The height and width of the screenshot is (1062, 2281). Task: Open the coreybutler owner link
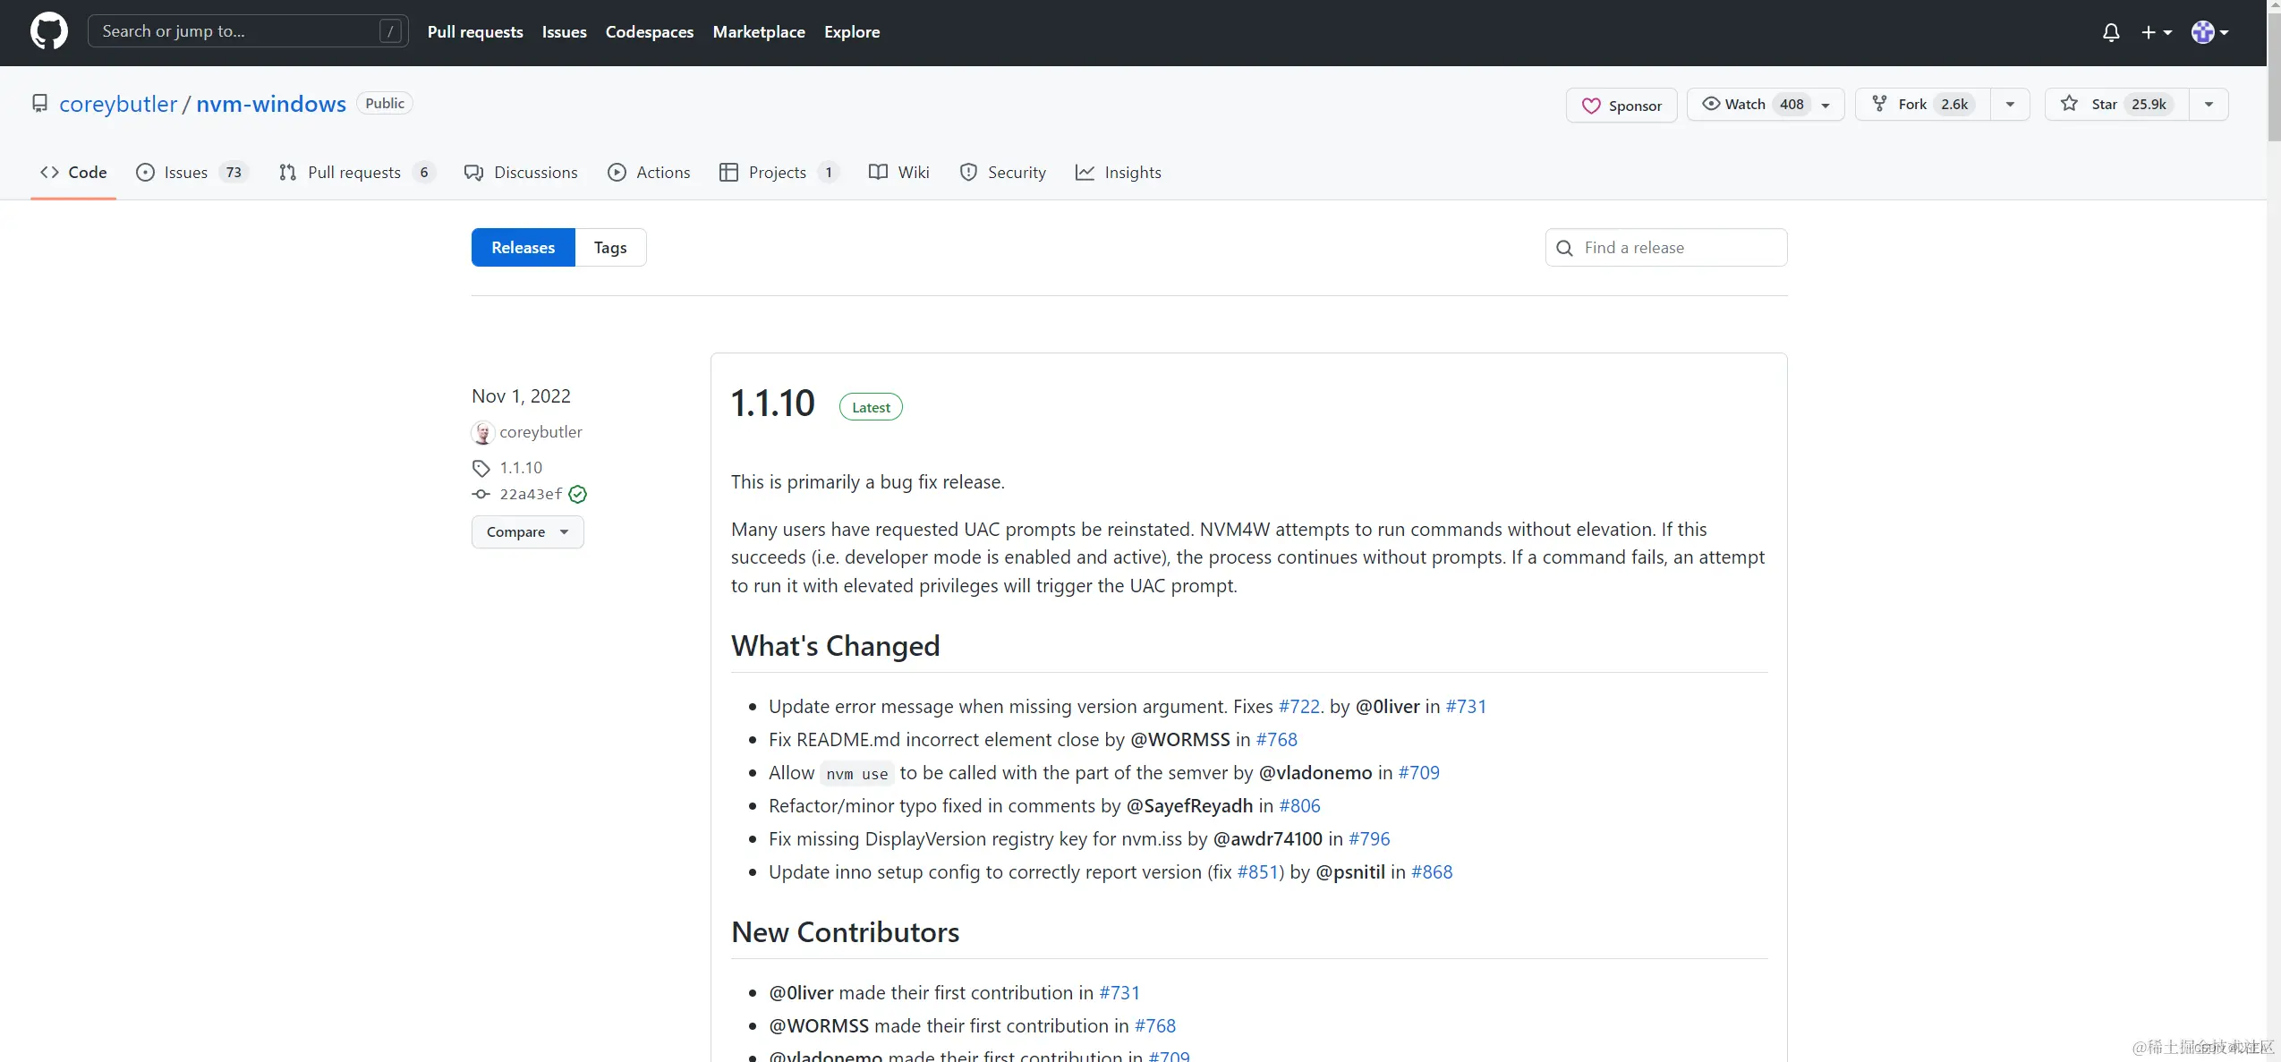(x=118, y=104)
